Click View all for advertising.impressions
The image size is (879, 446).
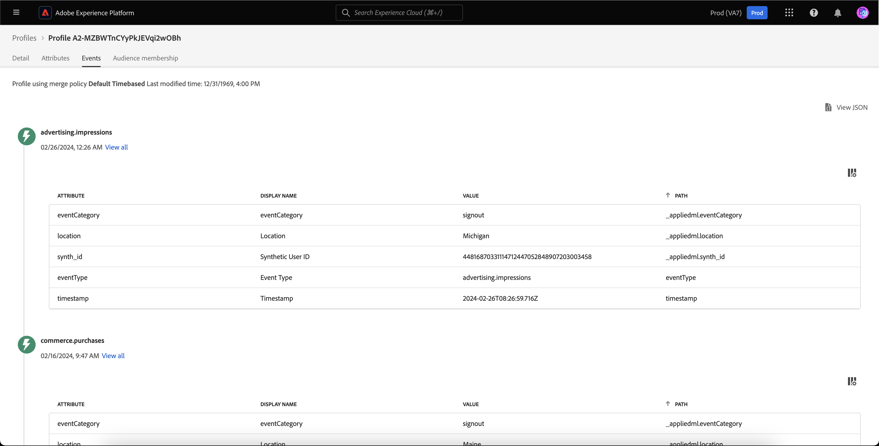point(116,147)
